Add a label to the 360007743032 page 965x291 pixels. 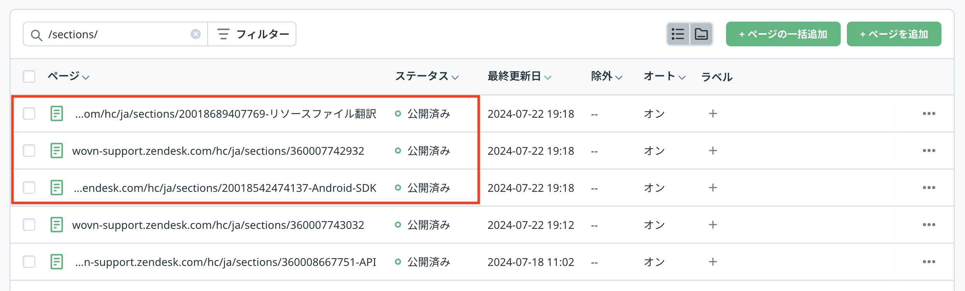click(713, 225)
